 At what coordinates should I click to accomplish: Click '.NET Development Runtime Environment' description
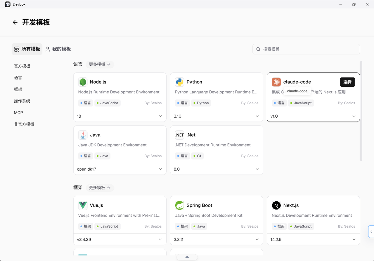click(x=213, y=145)
